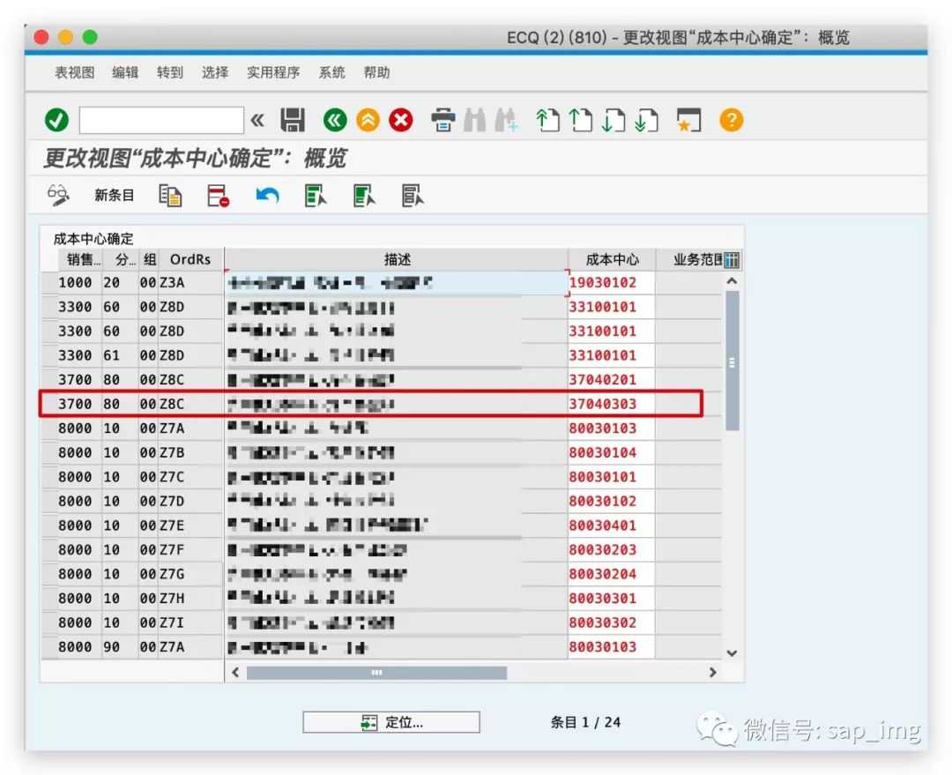
Task: Click the 成本中心 column header
Action: coord(612,259)
